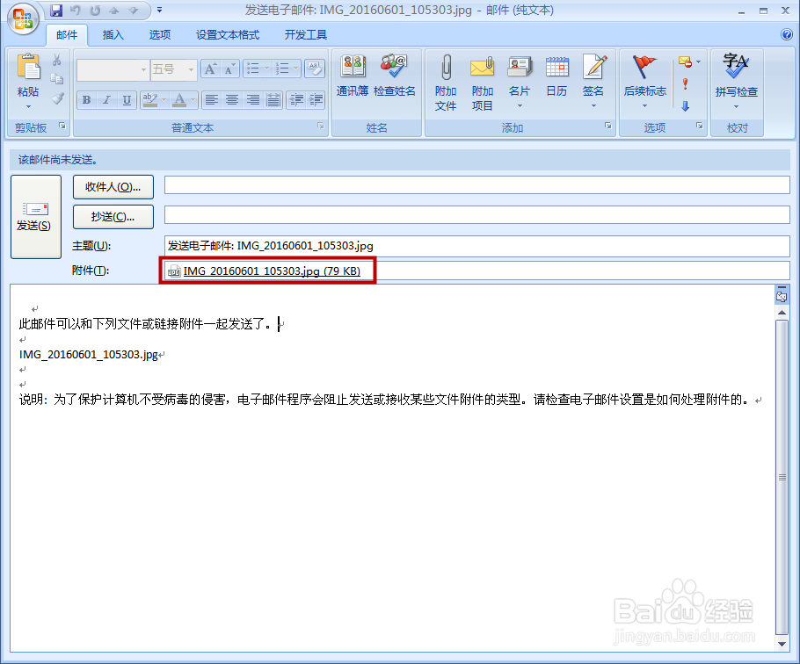800x664 pixels.
Task: Open the 选项 ribbon tab
Action: (x=160, y=34)
